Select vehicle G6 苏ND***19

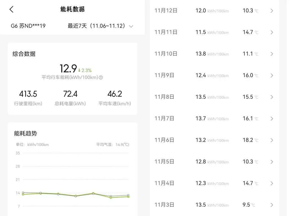coord(28,26)
